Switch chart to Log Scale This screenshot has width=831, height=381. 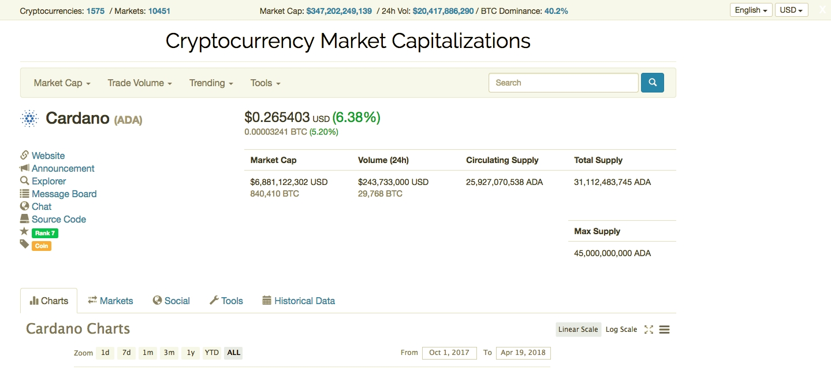(x=621, y=330)
